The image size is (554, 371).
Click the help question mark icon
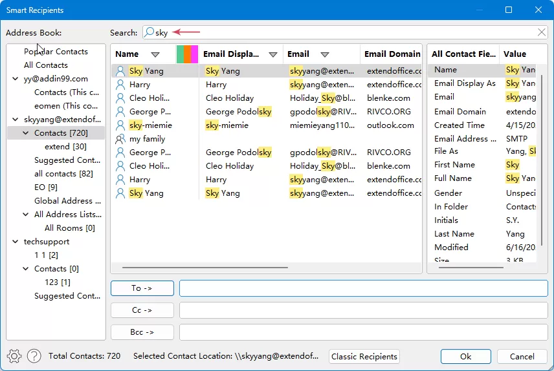[34, 356]
